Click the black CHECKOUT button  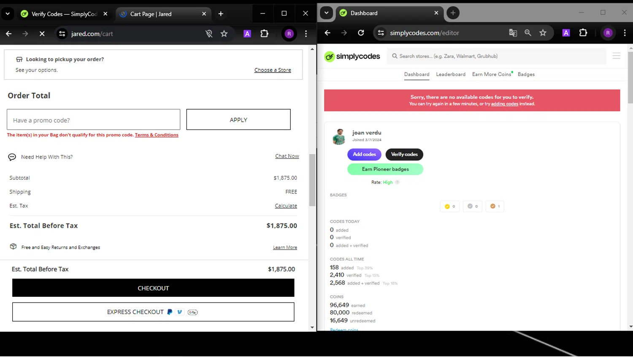pyautogui.click(x=153, y=288)
